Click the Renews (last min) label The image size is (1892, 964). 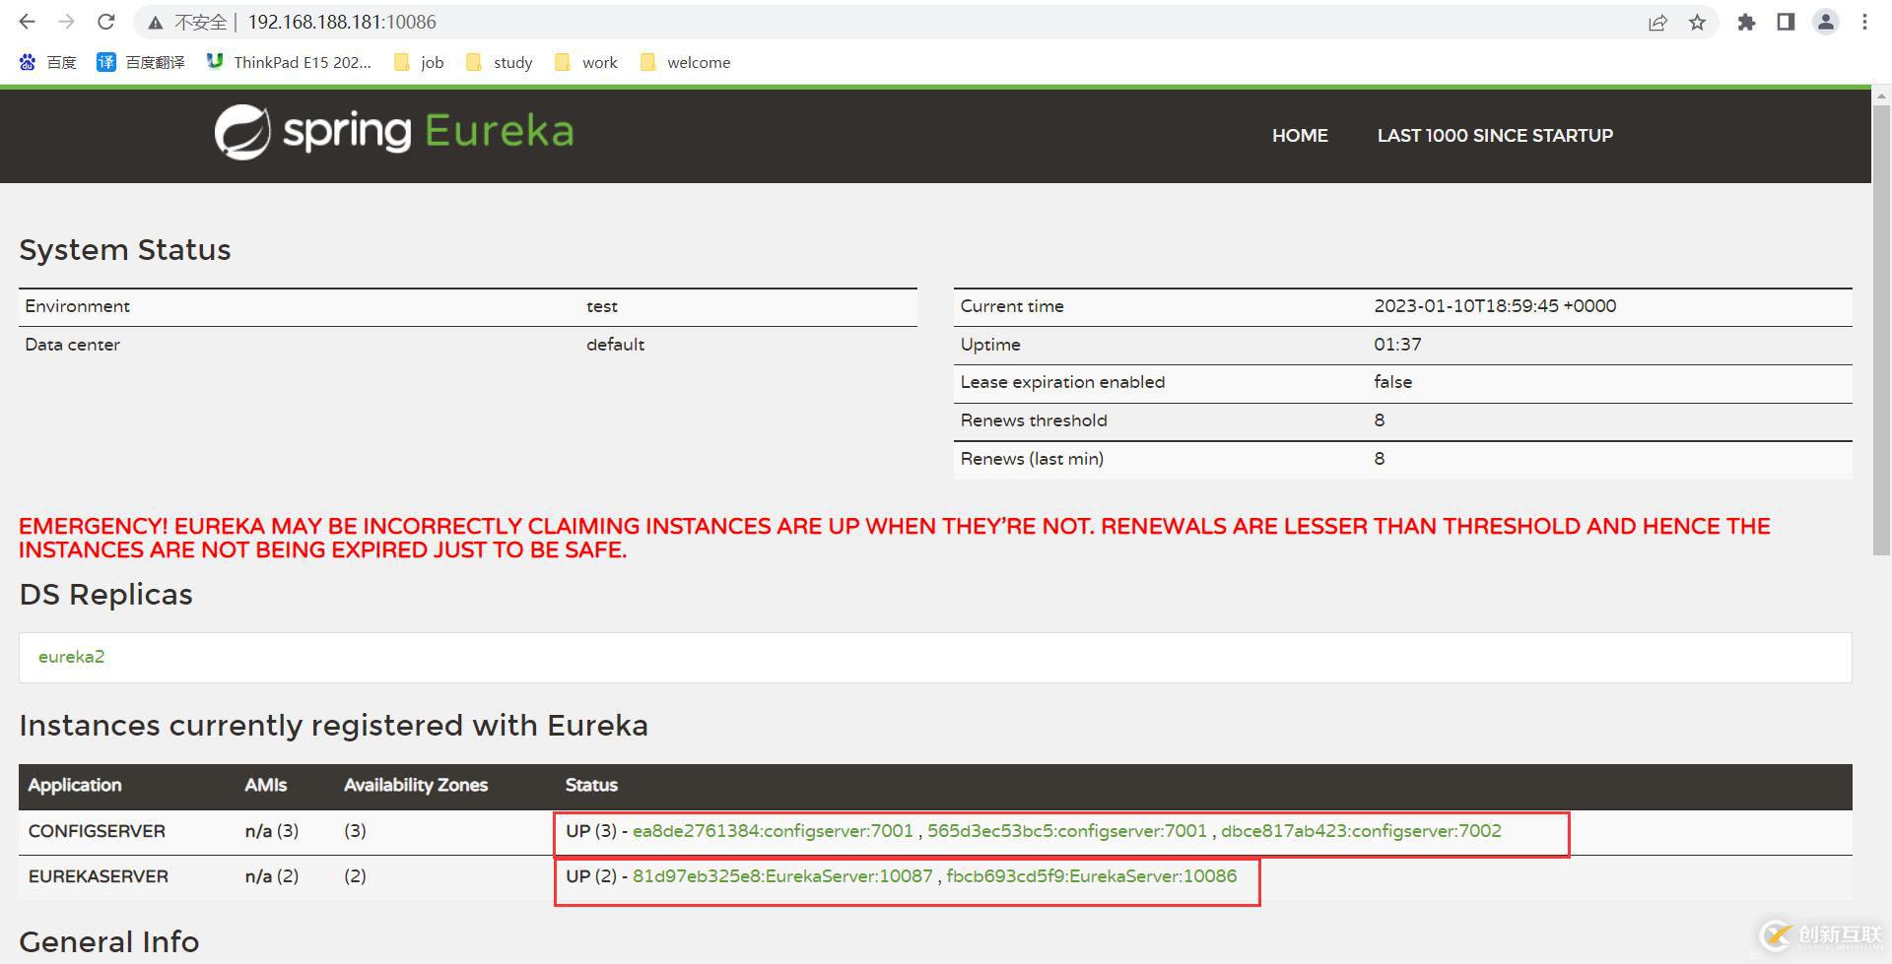click(x=1032, y=459)
